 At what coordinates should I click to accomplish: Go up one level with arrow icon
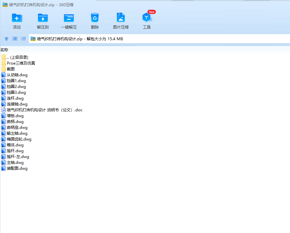pos(6,39)
